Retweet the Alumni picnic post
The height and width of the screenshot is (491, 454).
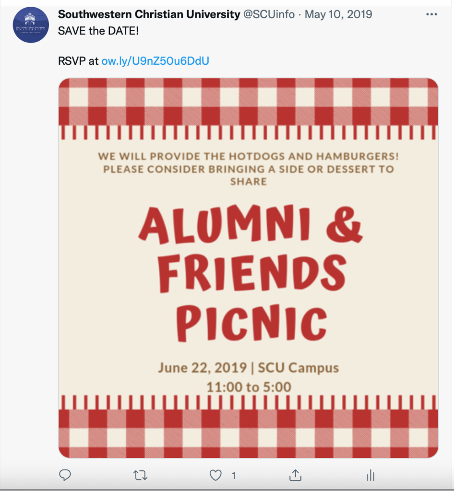click(x=140, y=475)
